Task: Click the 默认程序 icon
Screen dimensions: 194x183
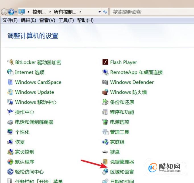Action: 10,162
